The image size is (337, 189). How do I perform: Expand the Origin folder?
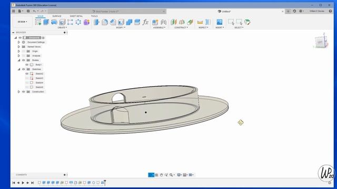pyautogui.click(x=19, y=51)
